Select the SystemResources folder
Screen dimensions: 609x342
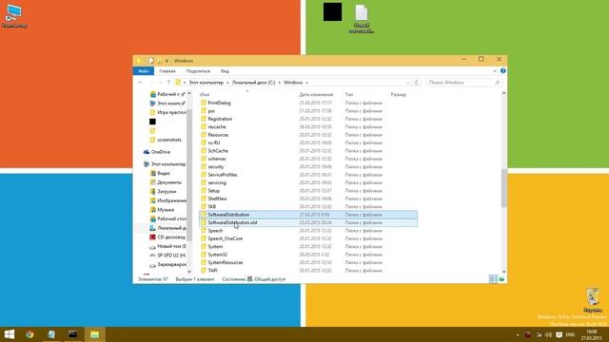(x=226, y=262)
